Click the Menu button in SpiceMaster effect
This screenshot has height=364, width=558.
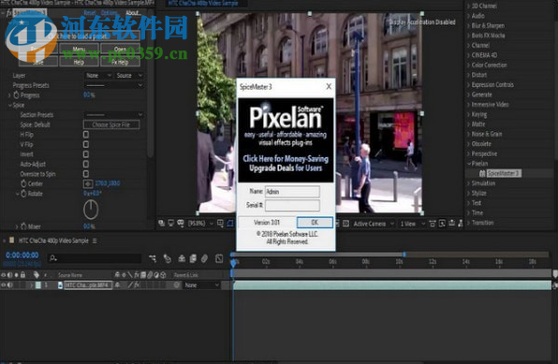click(x=79, y=49)
